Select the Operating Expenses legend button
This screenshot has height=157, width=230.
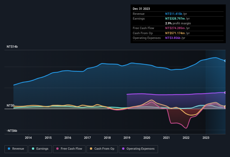click(138, 149)
